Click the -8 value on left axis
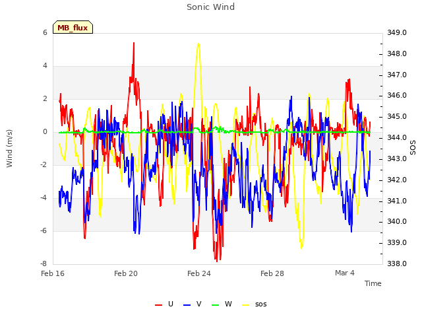Screen dimensions: 422x317 [x=44, y=264]
